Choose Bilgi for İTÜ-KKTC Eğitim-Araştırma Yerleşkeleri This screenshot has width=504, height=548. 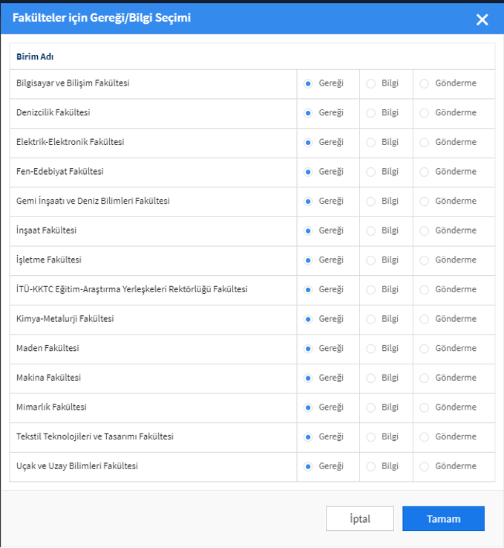point(370,290)
